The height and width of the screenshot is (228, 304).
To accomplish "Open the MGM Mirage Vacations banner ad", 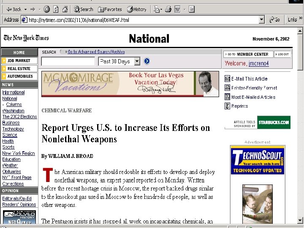I will pos(130,84).
